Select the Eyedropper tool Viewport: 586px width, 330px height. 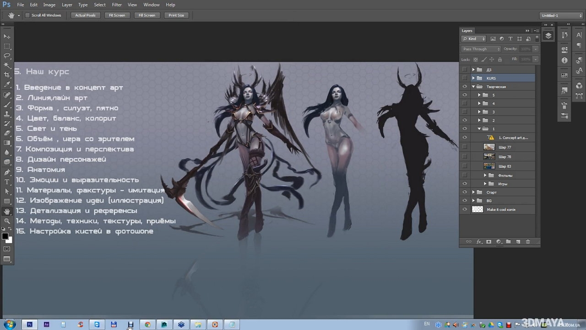click(7, 85)
